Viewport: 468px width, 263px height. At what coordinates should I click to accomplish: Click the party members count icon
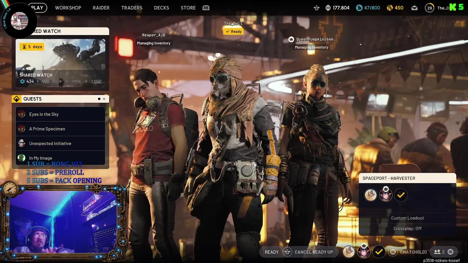pyautogui.click(x=437, y=252)
